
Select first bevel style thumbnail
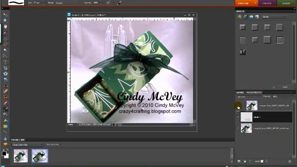point(242,27)
